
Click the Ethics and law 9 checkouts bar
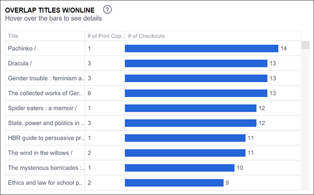pos(174,183)
